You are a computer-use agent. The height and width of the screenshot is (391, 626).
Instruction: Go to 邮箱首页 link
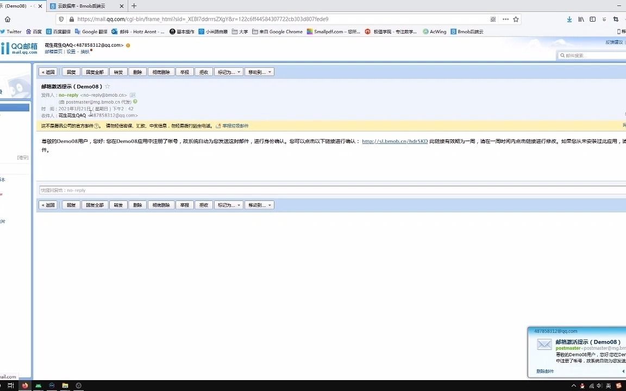click(x=53, y=52)
